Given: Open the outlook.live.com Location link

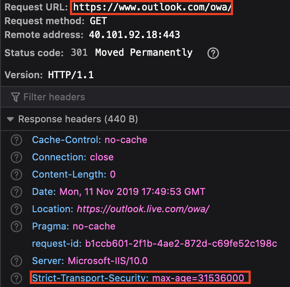Looking at the screenshot, I should click(x=143, y=209).
